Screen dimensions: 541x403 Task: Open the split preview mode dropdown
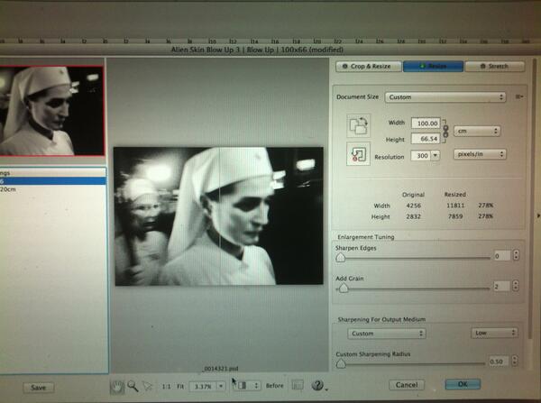coord(247,385)
